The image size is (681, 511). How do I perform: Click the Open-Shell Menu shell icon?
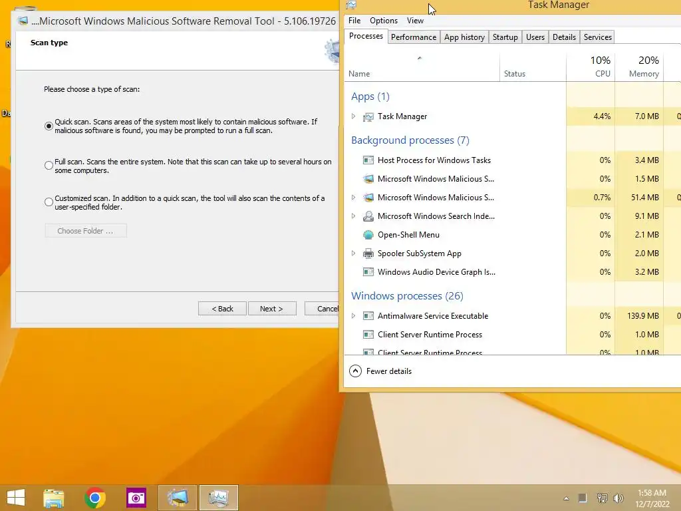point(368,235)
